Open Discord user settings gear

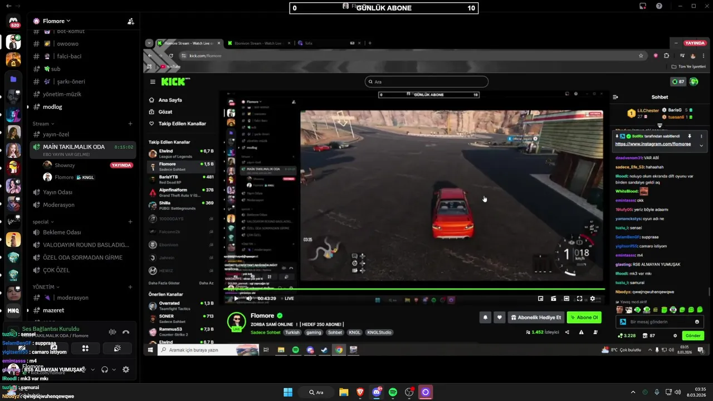pyautogui.click(x=126, y=369)
